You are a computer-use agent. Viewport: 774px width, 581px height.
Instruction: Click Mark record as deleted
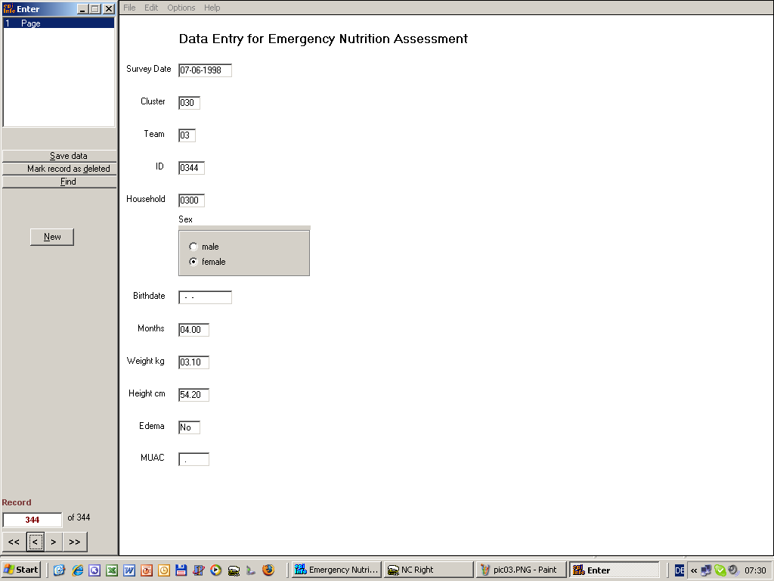click(x=60, y=169)
